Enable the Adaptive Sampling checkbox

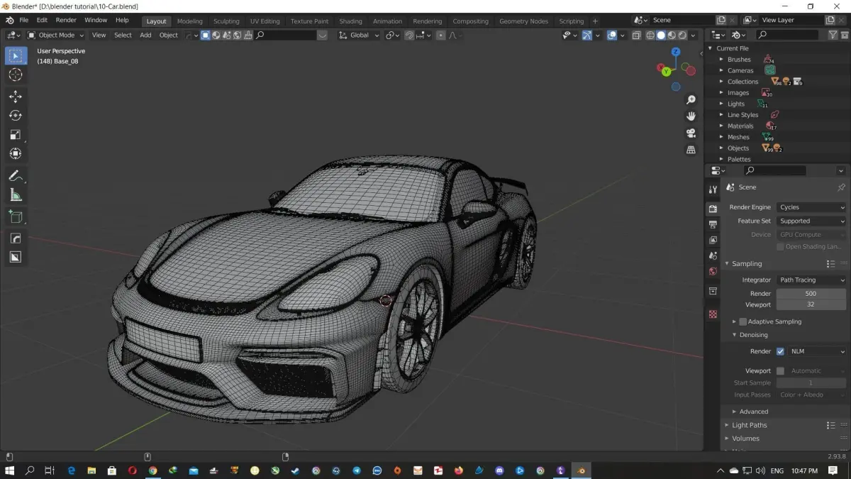[x=742, y=321]
